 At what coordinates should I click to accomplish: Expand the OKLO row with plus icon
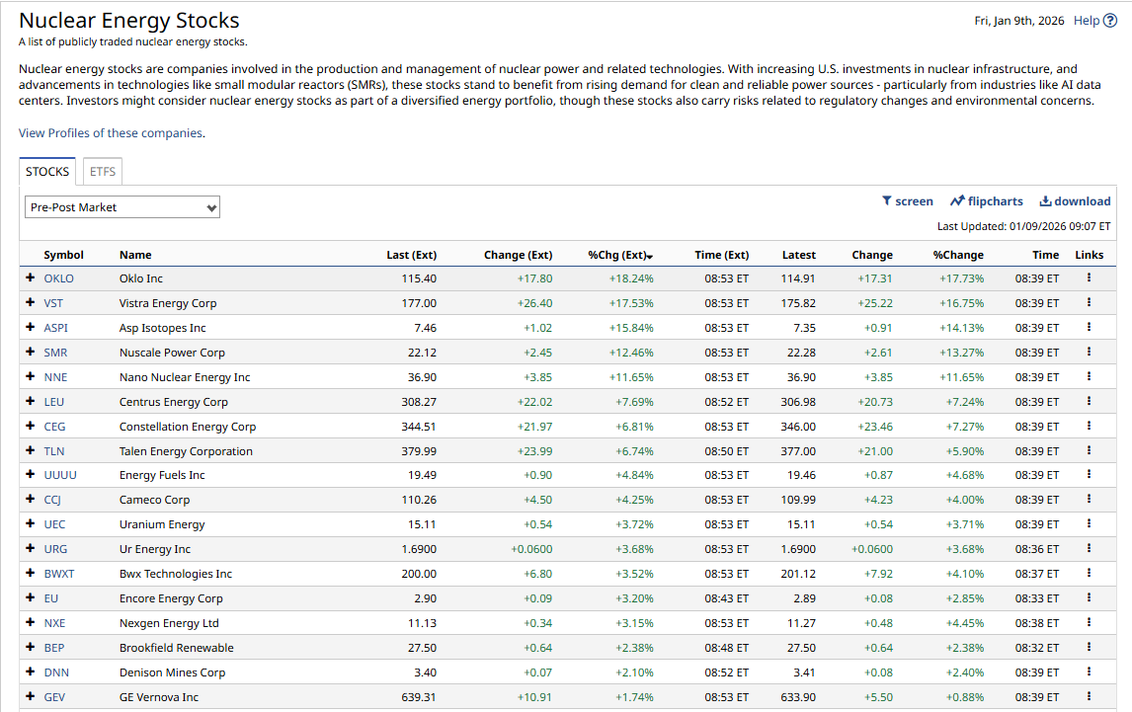coord(31,278)
